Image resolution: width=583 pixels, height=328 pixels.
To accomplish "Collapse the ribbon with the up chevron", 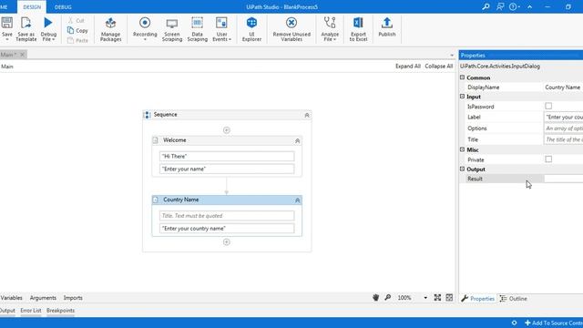I will click(529, 6).
